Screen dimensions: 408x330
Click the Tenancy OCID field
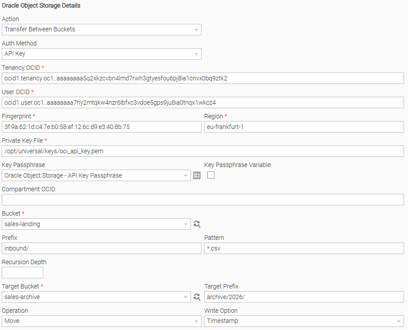[x=203, y=78]
